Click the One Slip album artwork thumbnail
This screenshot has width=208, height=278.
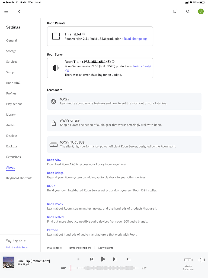(x=8, y=262)
